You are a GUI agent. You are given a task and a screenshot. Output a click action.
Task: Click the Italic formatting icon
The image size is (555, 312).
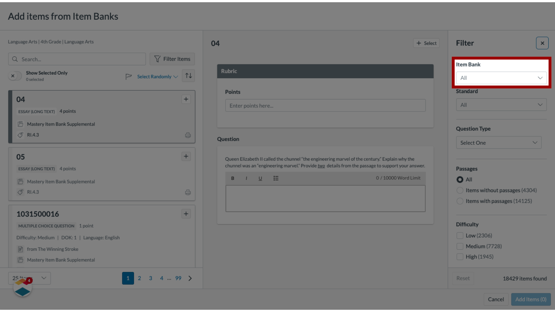point(247,178)
